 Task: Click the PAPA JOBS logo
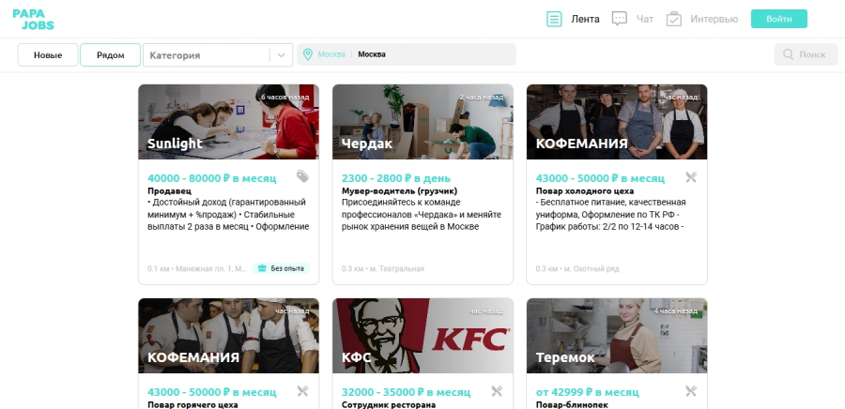pos(34,19)
